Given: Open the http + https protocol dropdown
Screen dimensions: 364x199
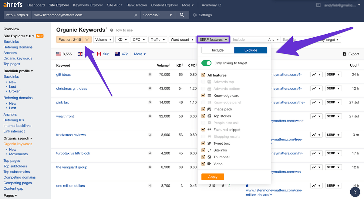Looking at the screenshot, I should (17, 15).
